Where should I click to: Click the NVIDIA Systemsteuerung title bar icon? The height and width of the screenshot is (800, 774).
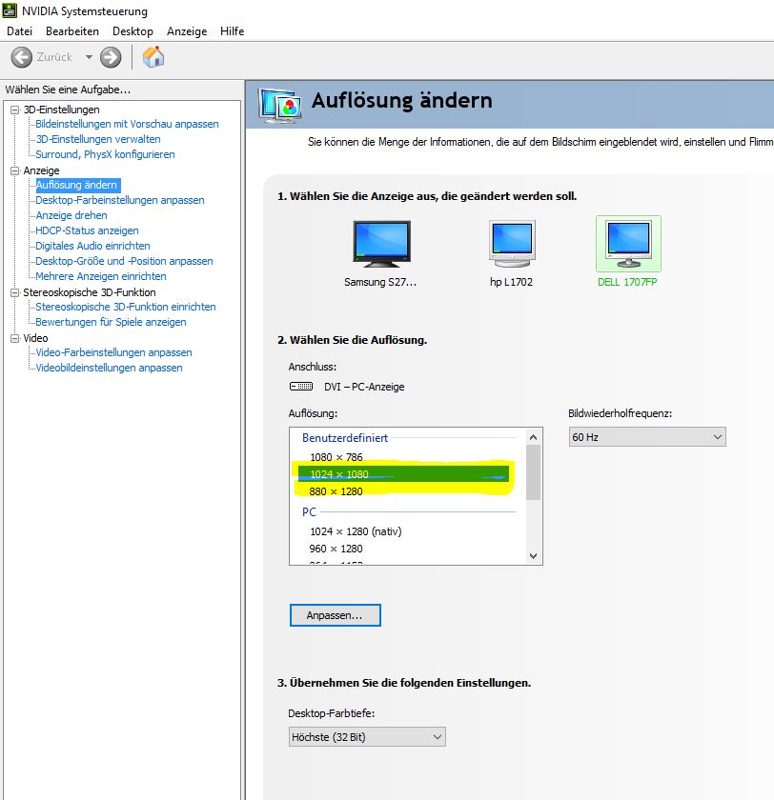pos(10,10)
